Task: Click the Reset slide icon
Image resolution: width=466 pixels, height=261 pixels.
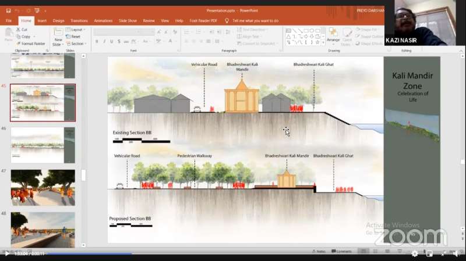Action: (75, 37)
